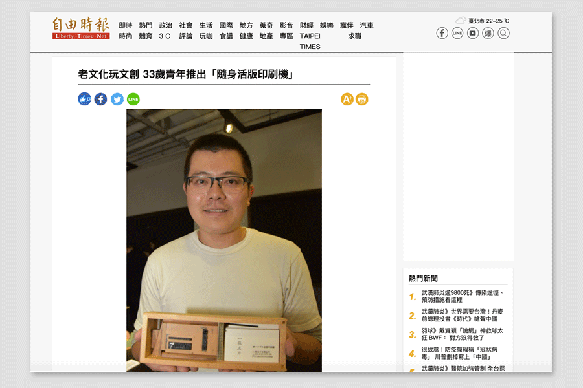Open the 政治 section in the navigation

tap(166, 25)
